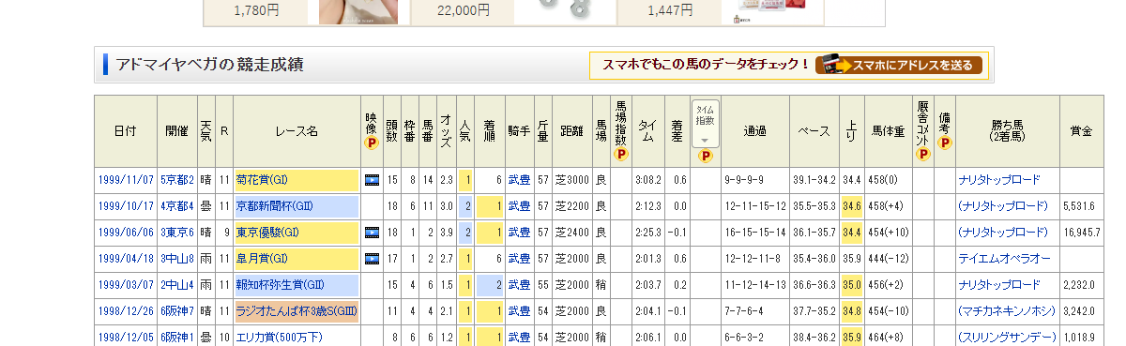This screenshot has height=346, width=1126.
Task: Click the 日付 column header
Action: [125, 131]
